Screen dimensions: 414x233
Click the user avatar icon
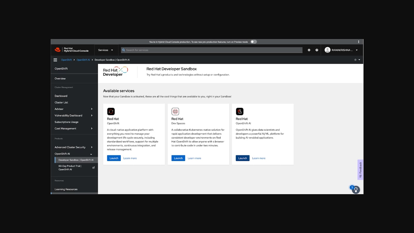coord(327,50)
